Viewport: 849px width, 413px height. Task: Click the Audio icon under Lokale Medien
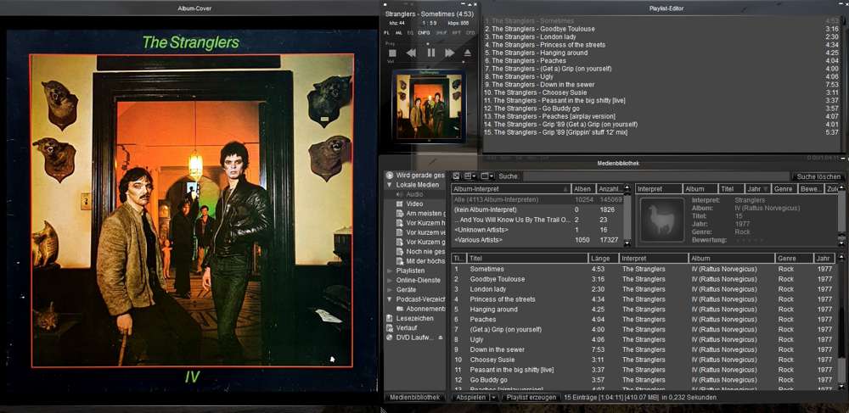tap(399, 194)
